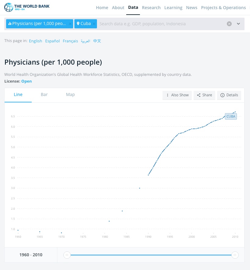Switch to the Map tab
This screenshot has height=270, width=250.
70,95
